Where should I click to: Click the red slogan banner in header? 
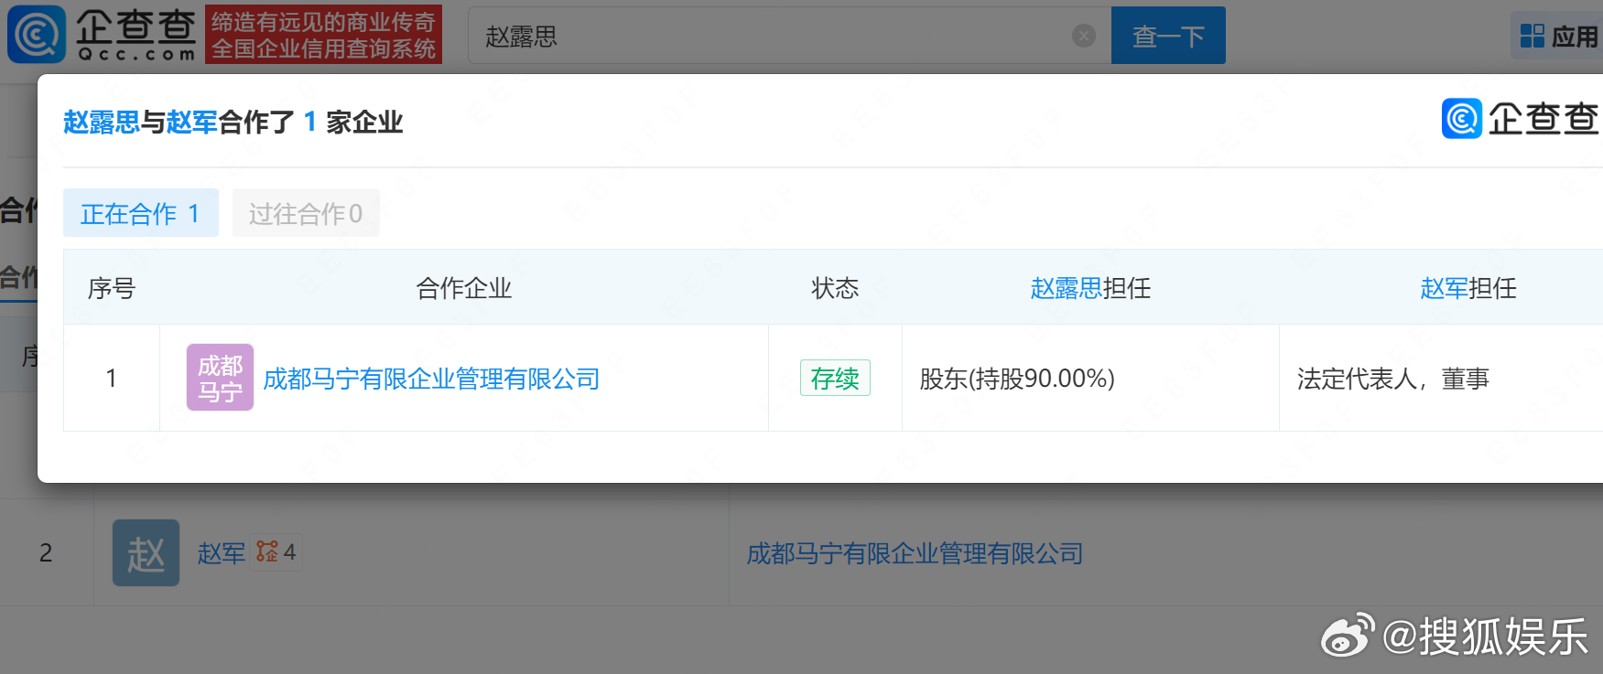click(324, 35)
